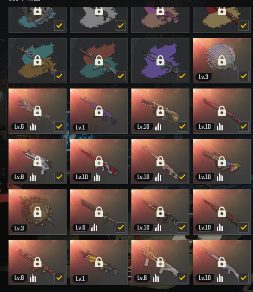The width and height of the screenshot is (253, 292).
Task: Select the gray paint splash skin card
Action: (99, 20)
